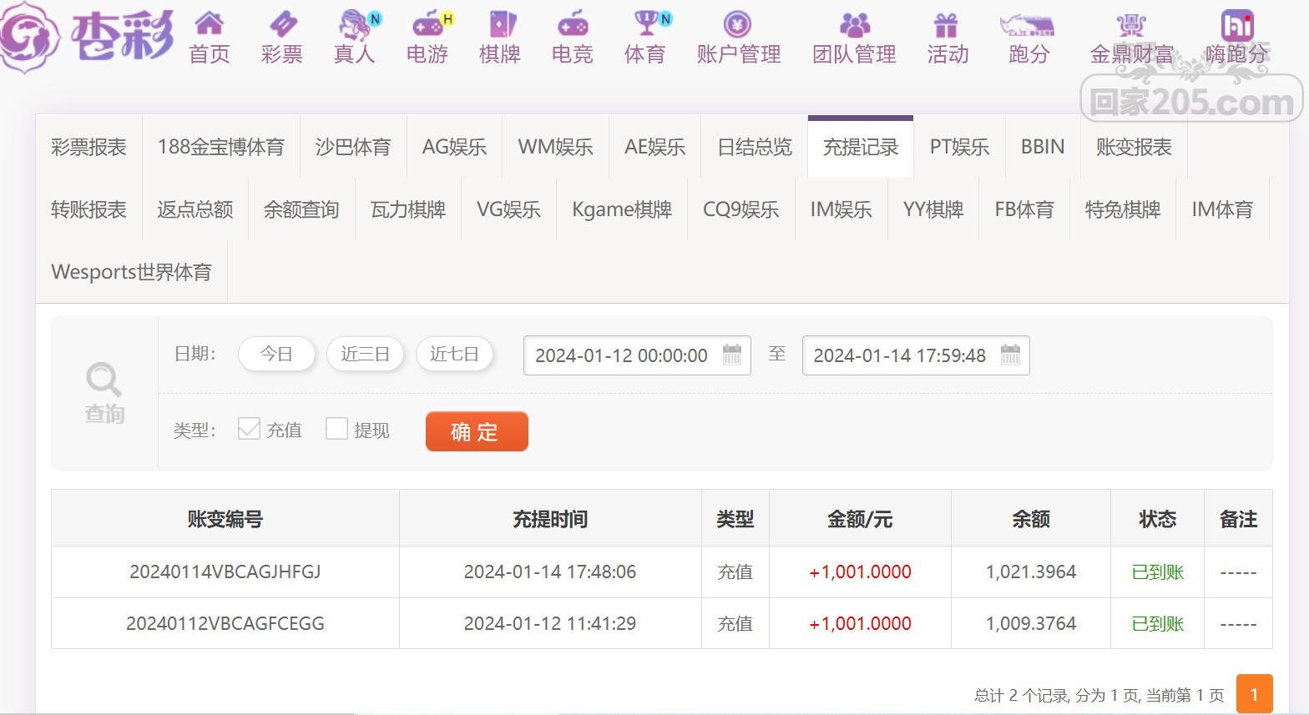Toggle the 充值 checkbox
1309x715 pixels.
click(249, 429)
